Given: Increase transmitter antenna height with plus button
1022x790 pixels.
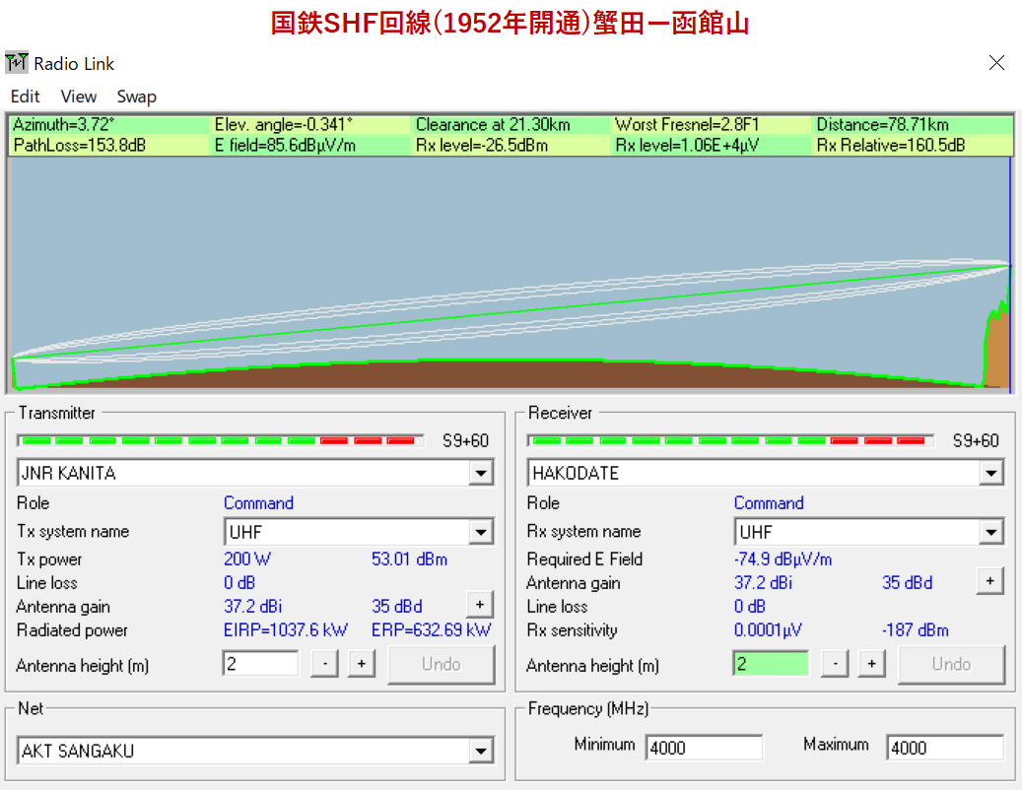Looking at the screenshot, I should click(361, 664).
